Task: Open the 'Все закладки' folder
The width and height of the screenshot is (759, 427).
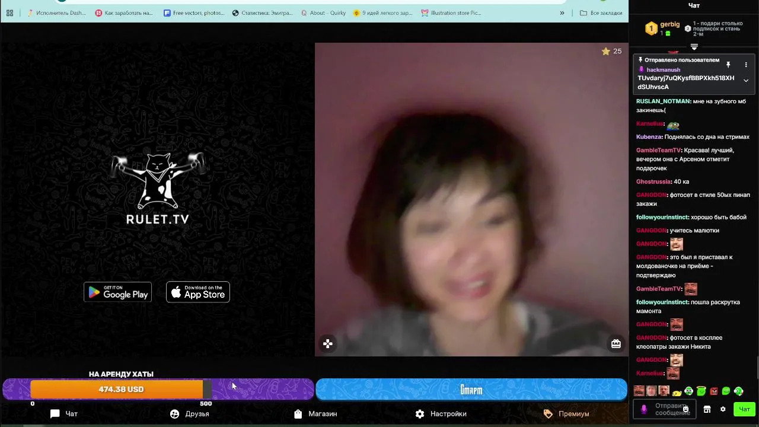Action: (x=601, y=12)
